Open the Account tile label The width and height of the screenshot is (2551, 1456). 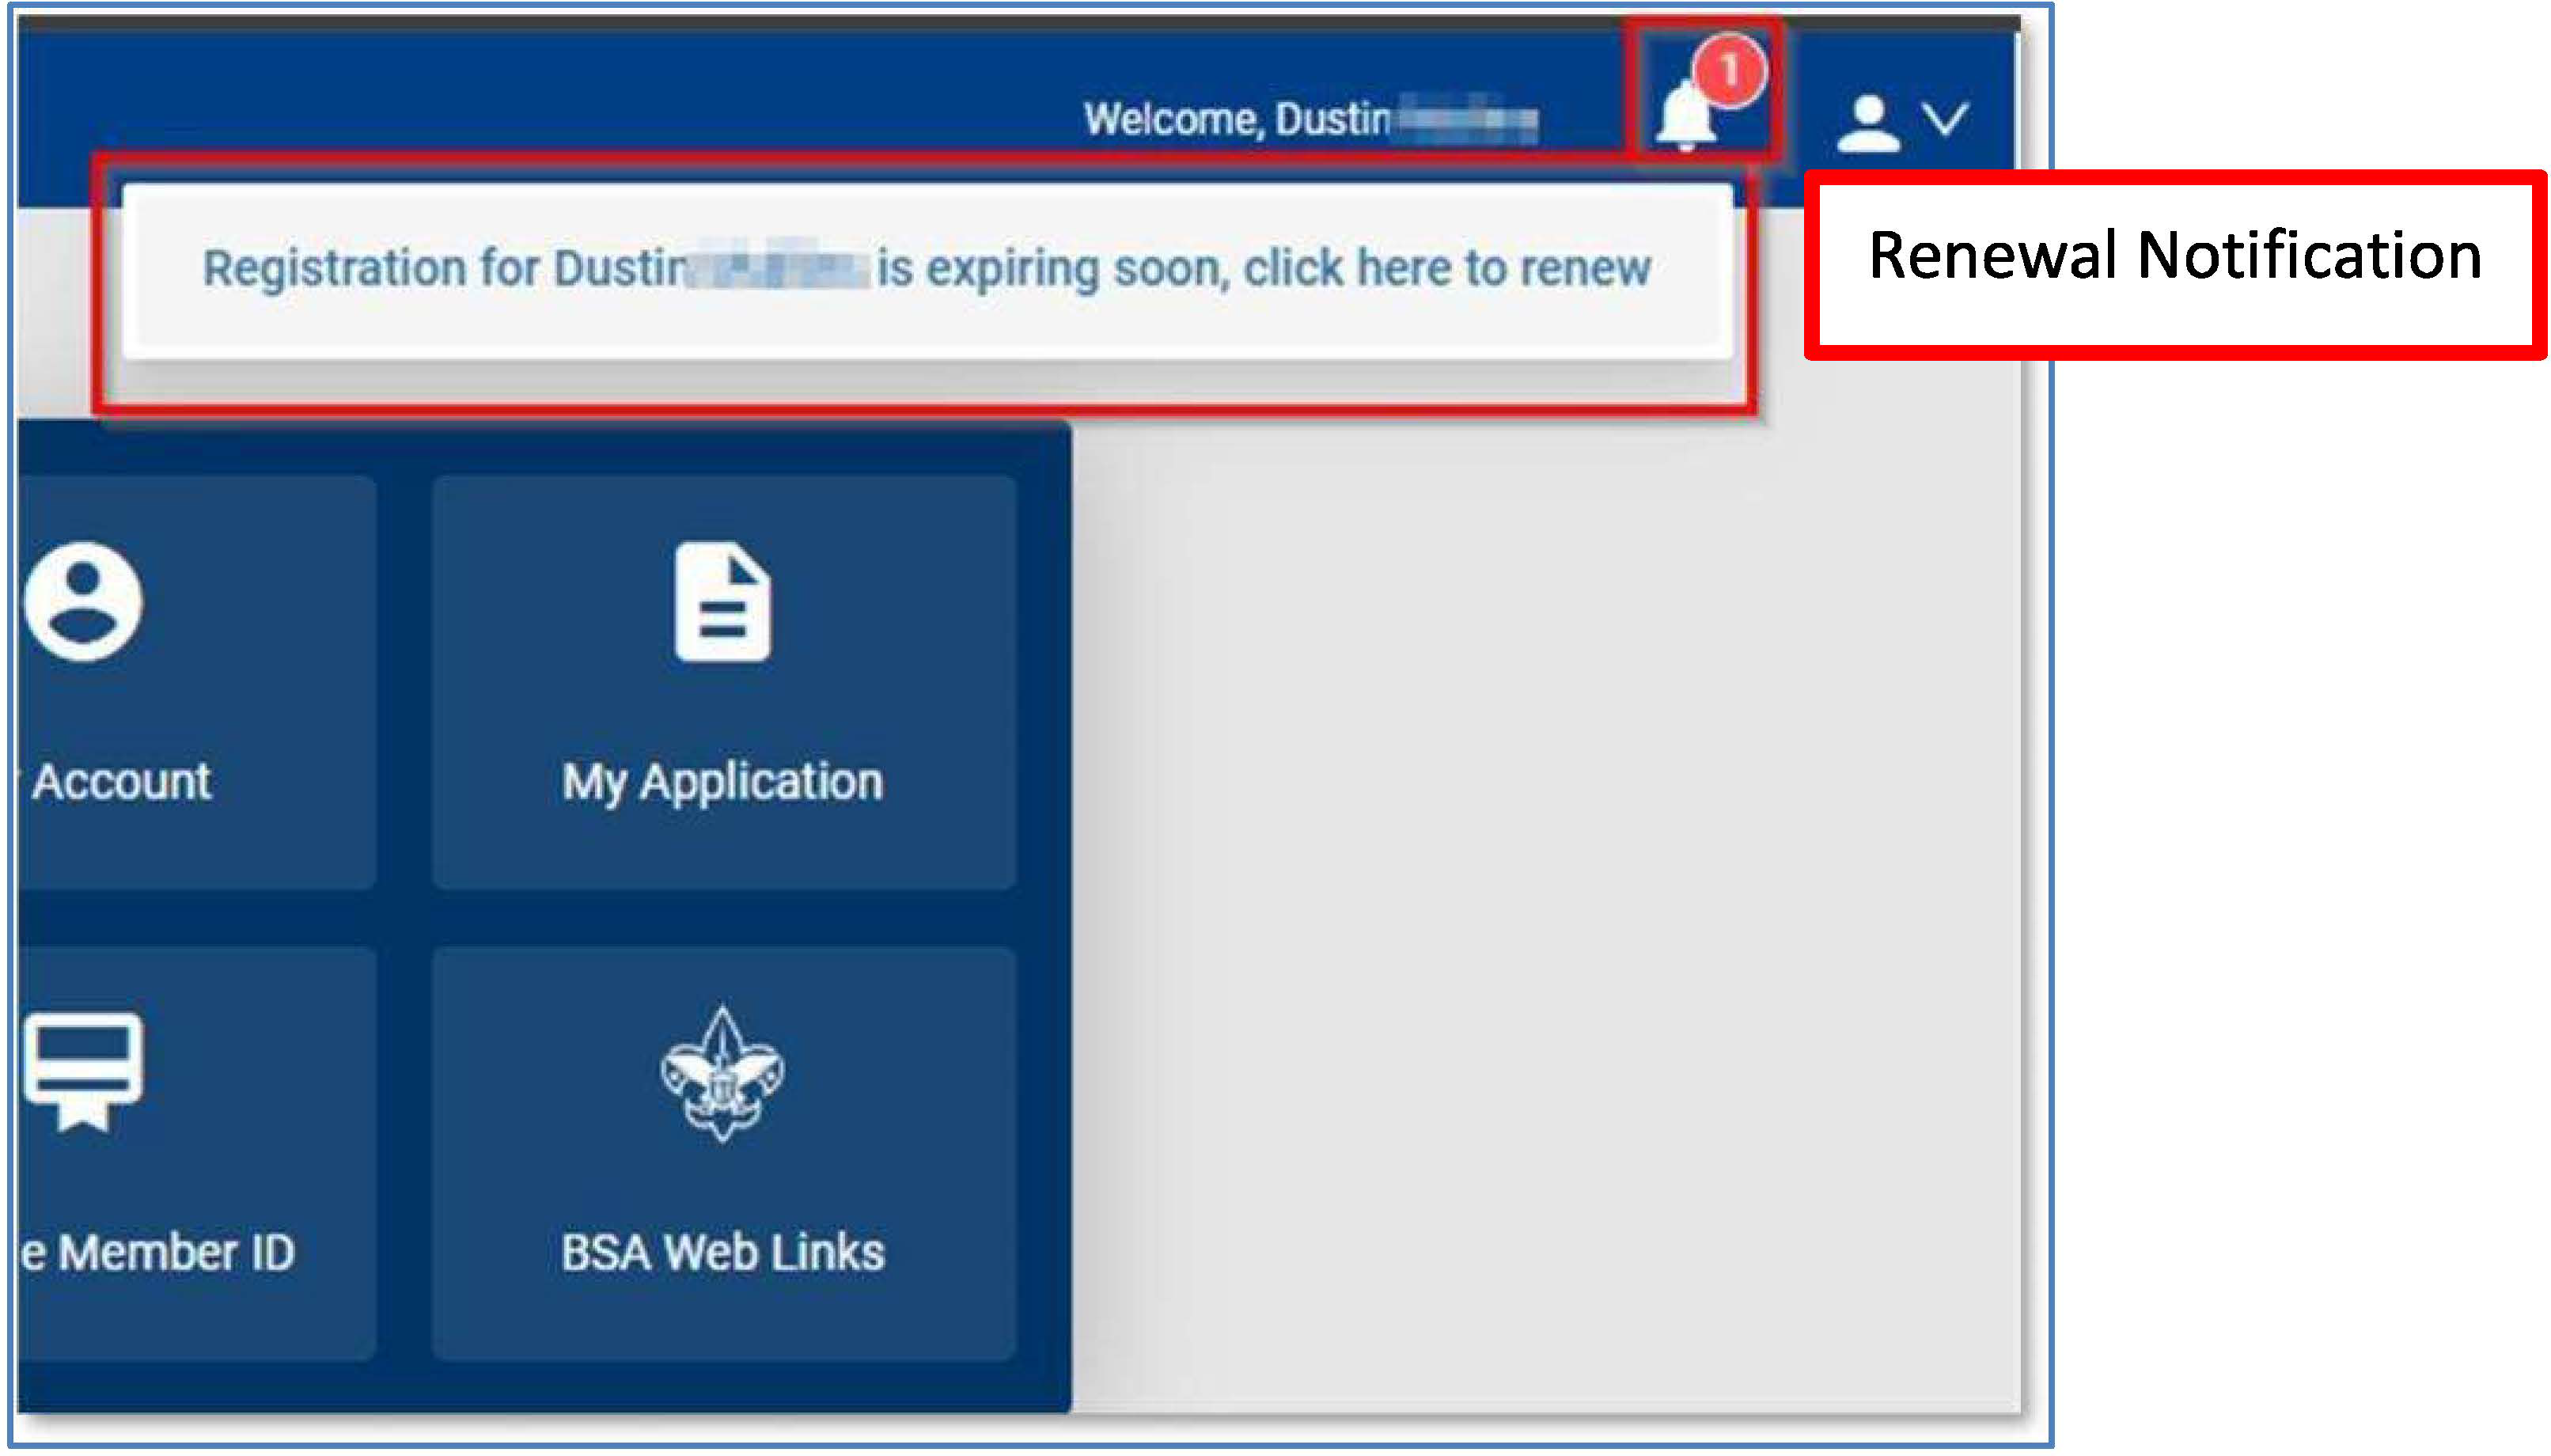tap(121, 781)
